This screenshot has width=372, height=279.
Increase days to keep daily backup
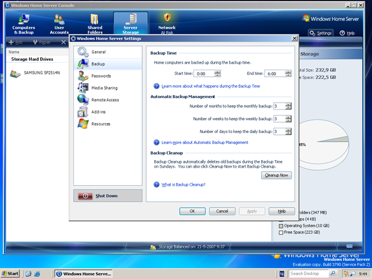click(288, 130)
